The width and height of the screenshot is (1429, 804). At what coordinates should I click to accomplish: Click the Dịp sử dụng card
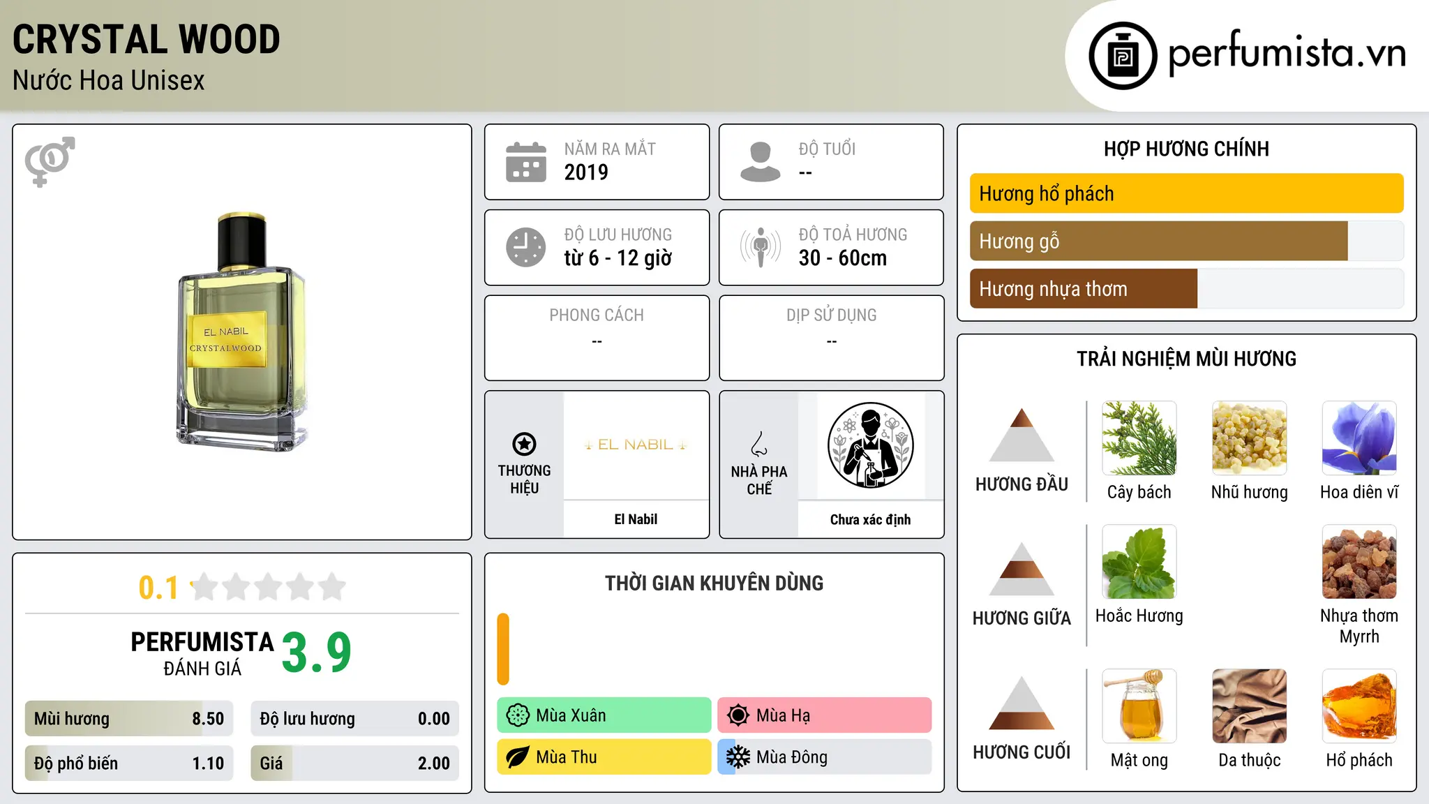pyautogui.click(x=831, y=338)
